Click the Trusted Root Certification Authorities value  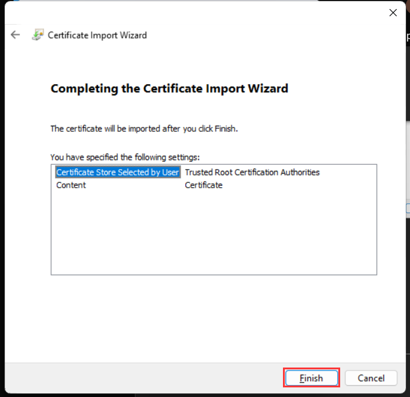(252, 173)
